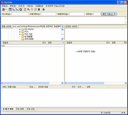This screenshot has height=115, width=128.
Task: Expand the My Mobile folder node
Action: click(20, 29)
